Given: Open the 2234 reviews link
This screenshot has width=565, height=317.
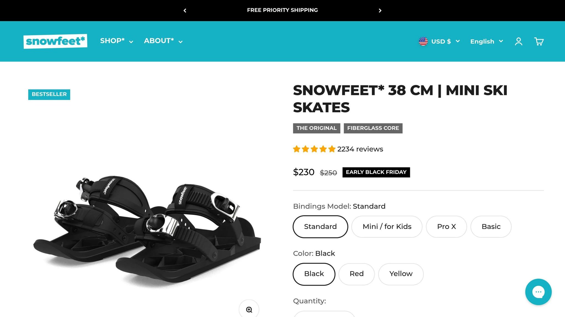Looking at the screenshot, I should tap(360, 149).
